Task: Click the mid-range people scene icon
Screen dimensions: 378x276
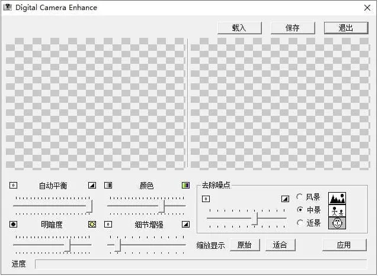Action: [x=337, y=210]
